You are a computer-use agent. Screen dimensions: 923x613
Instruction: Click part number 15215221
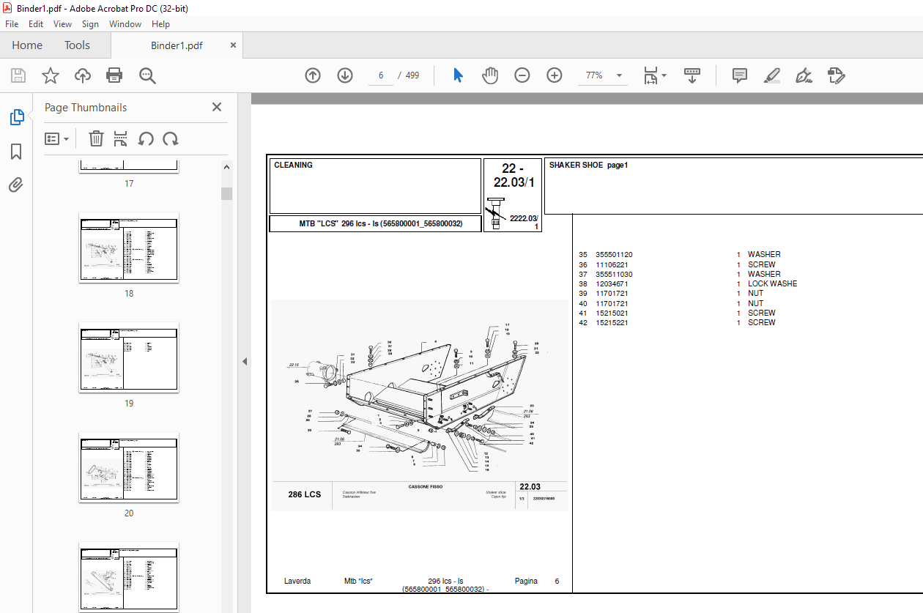612,322
